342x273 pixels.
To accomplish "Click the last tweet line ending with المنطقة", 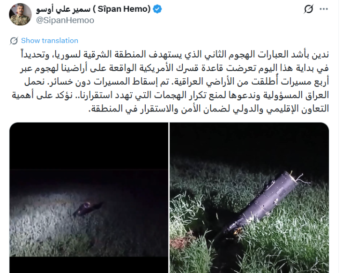I will point(208,109).
